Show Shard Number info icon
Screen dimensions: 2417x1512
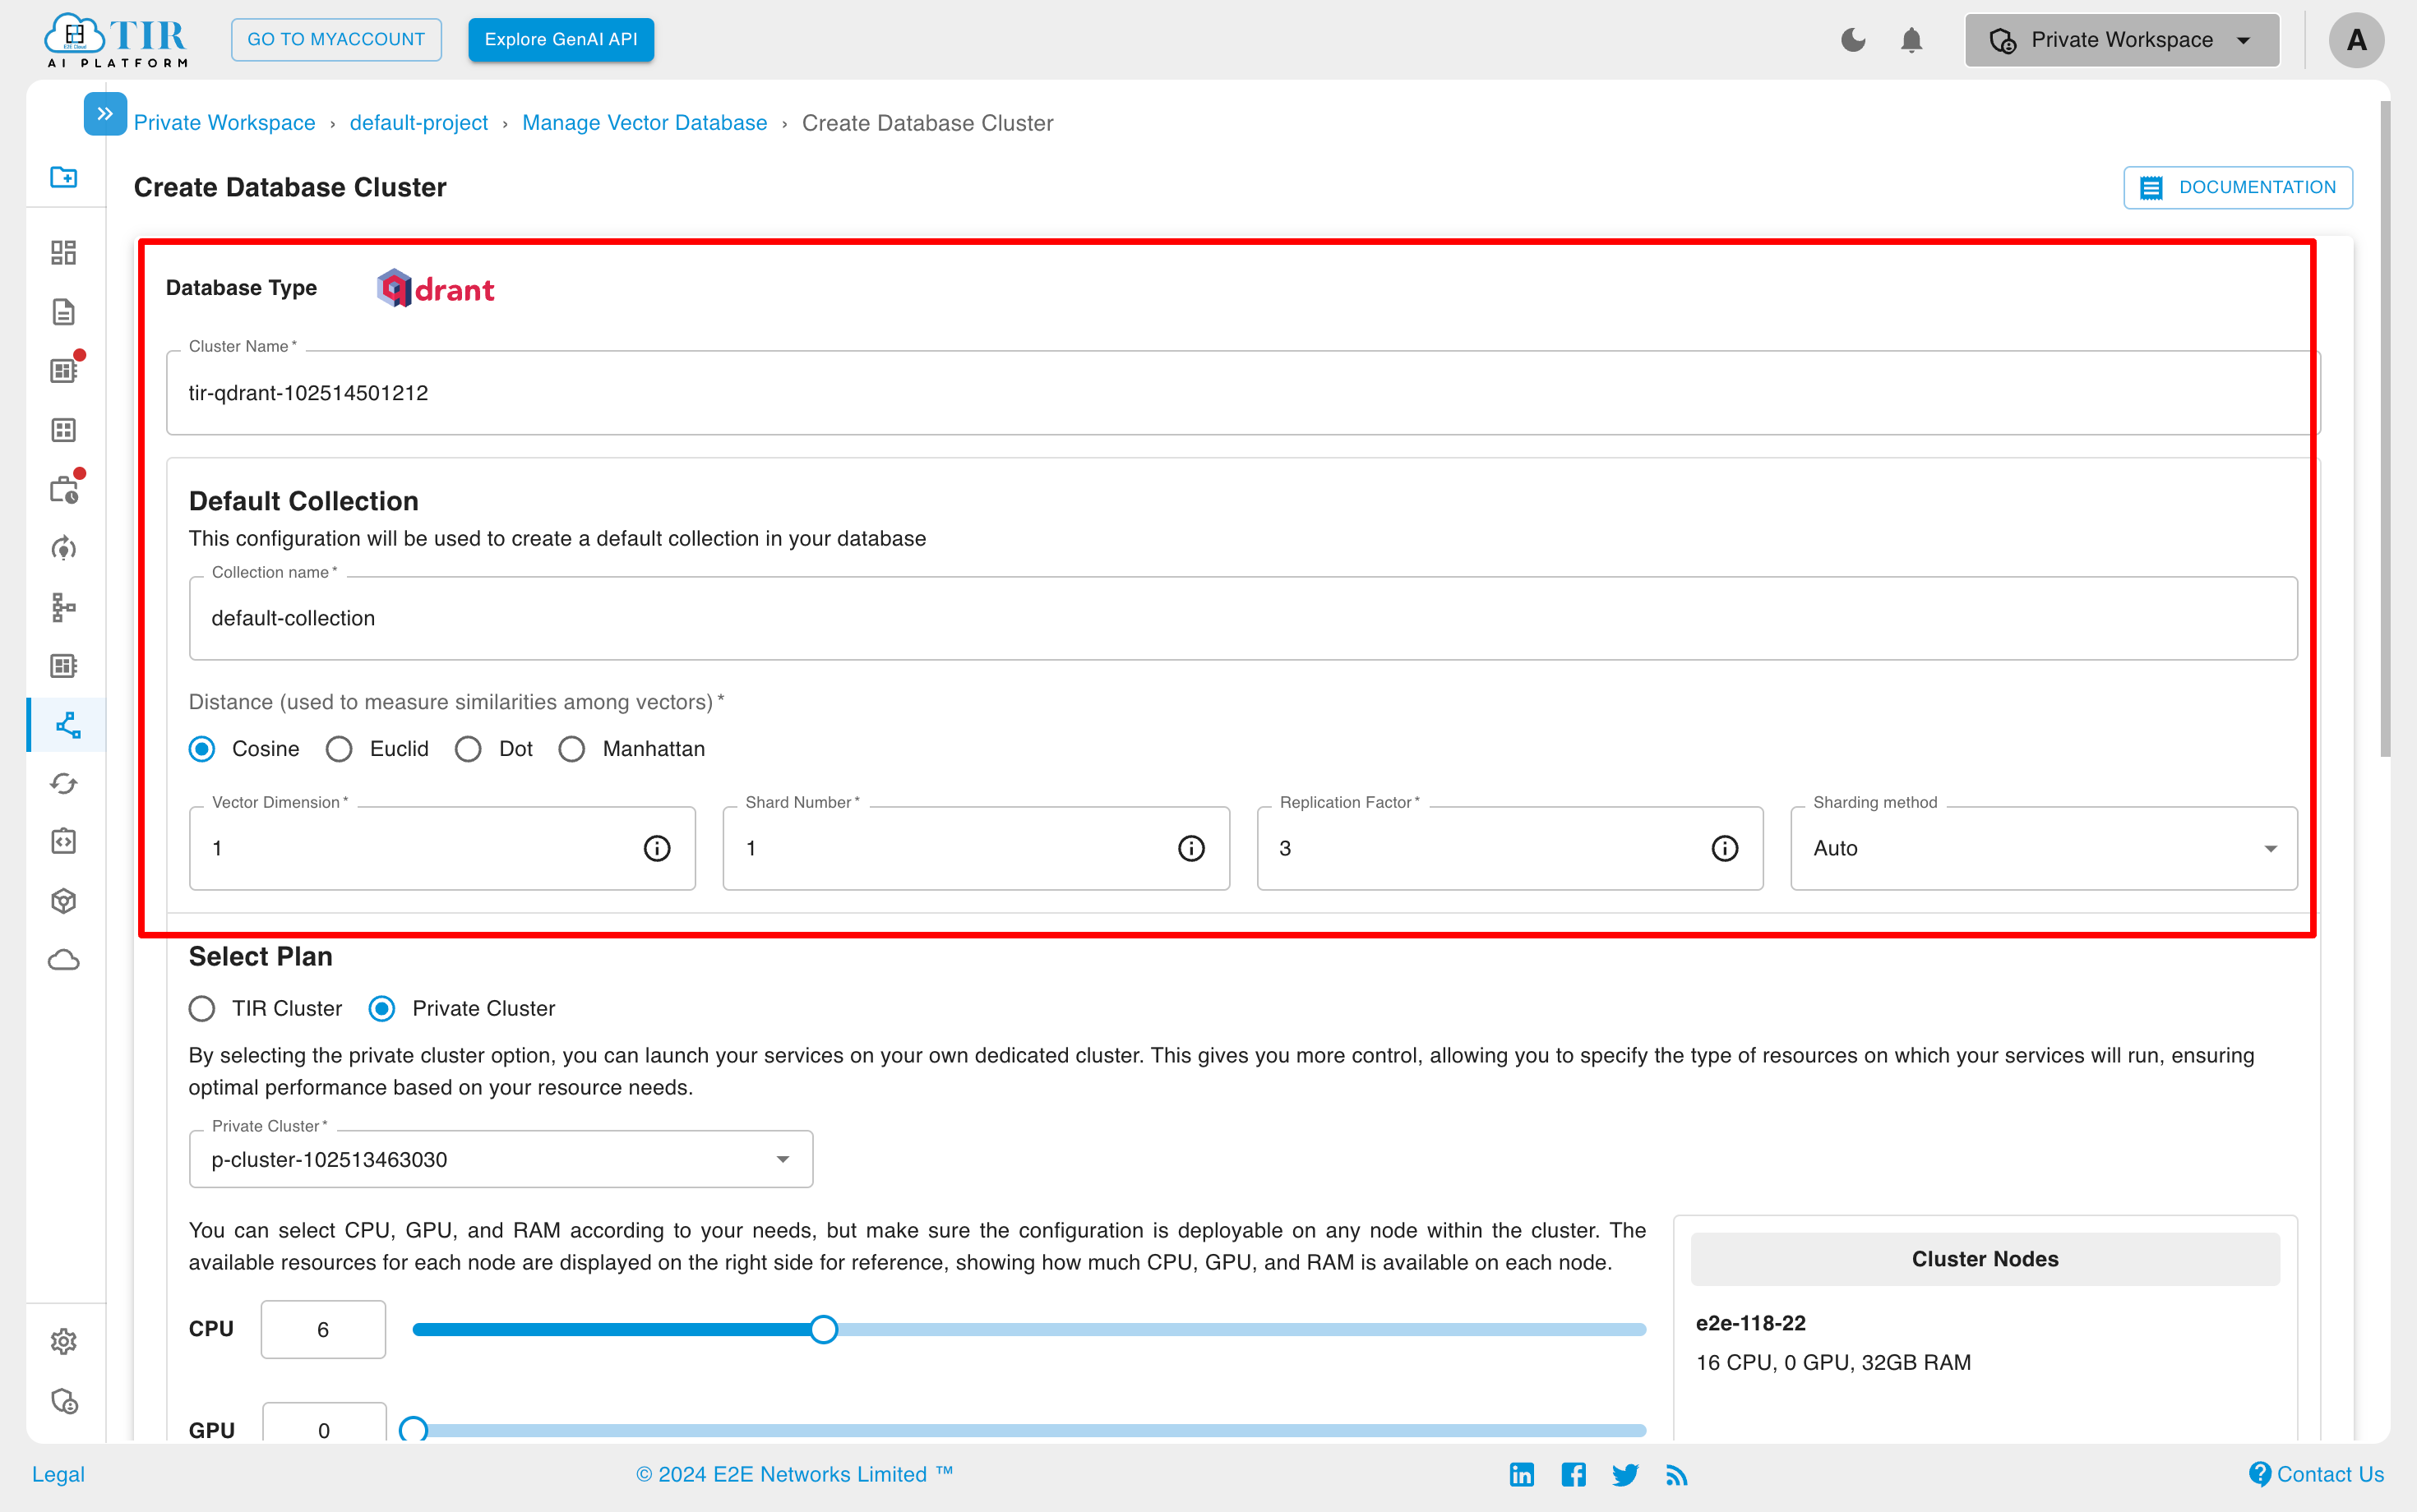click(x=1190, y=848)
